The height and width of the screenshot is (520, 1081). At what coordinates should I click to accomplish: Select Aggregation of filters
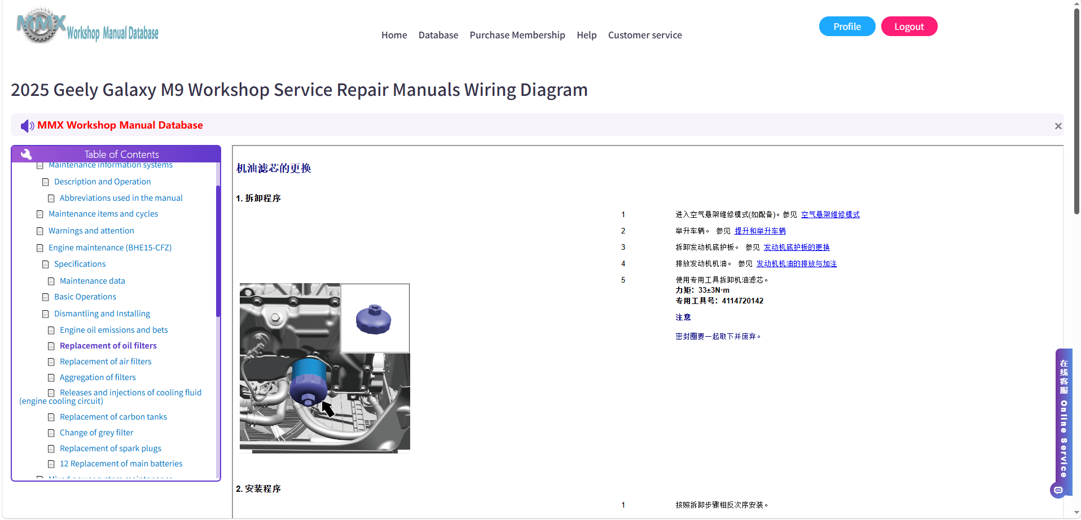coord(98,377)
